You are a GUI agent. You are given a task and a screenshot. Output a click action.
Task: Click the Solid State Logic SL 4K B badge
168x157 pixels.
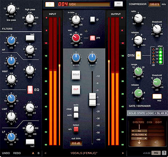(x=147, y=113)
